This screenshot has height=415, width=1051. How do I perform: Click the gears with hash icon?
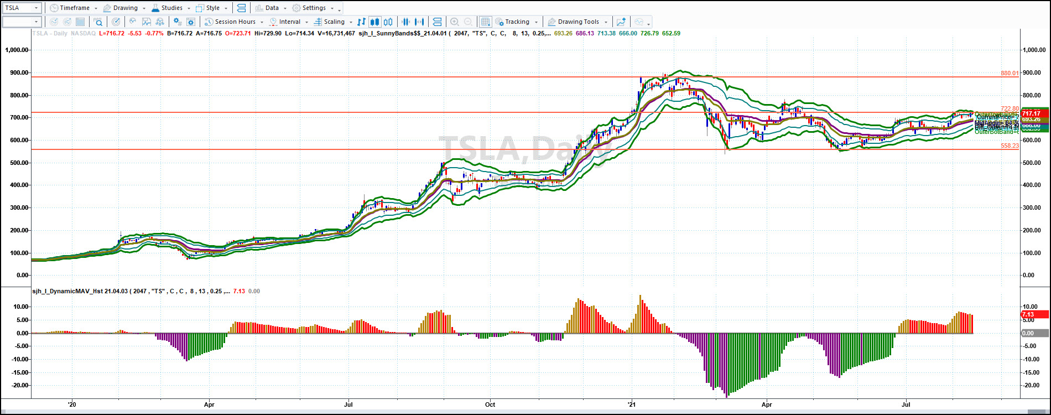coord(177,22)
